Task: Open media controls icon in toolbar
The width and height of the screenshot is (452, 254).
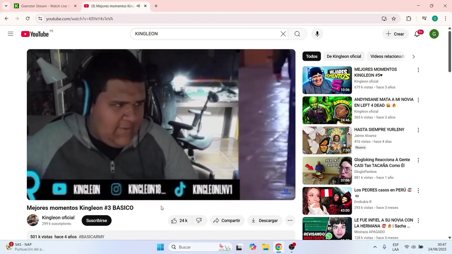Action: pos(424,19)
